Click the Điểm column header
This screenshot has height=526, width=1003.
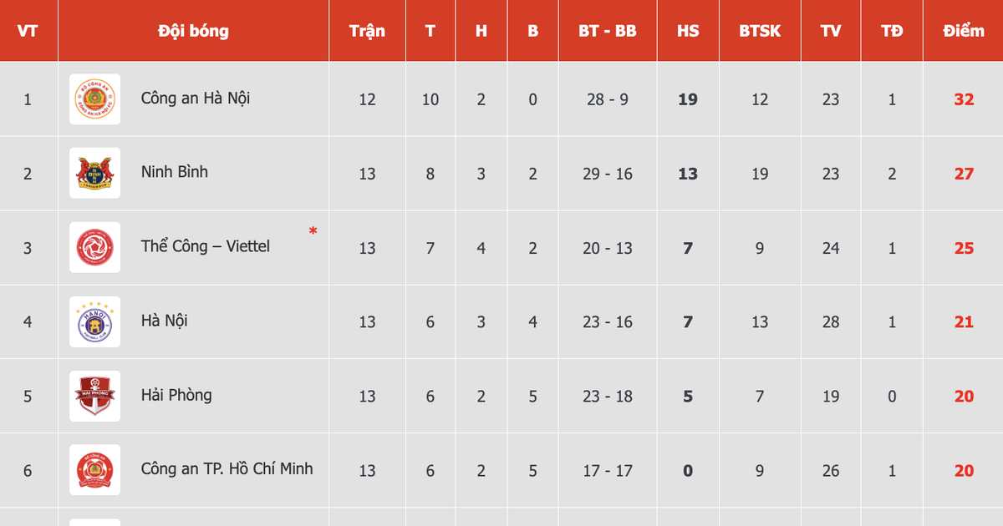[x=964, y=31]
